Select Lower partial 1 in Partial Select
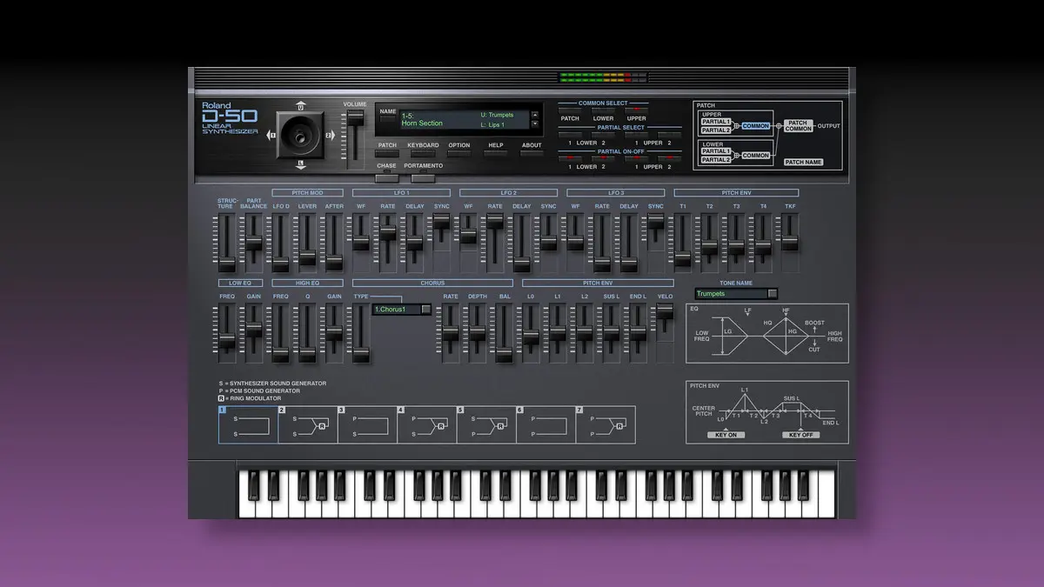The image size is (1044, 587). pos(570,136)
